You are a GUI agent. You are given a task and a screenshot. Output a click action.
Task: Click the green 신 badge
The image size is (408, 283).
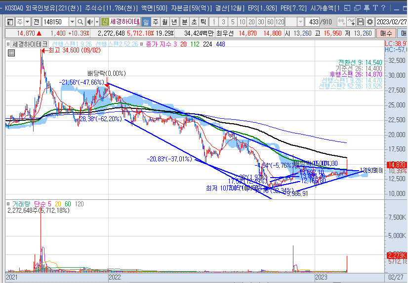tap(105, 22)
